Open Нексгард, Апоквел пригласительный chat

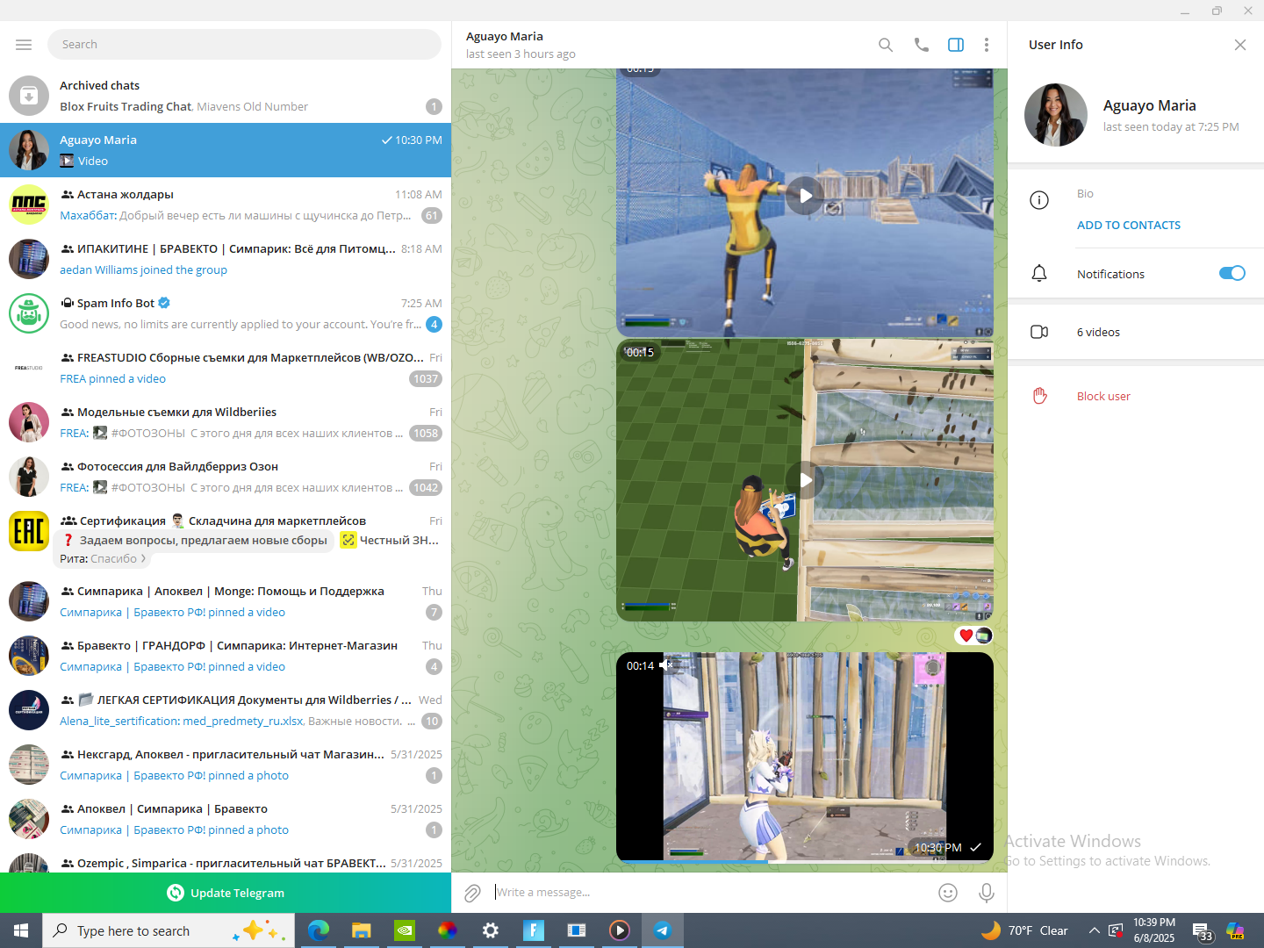pyautogui.click(x=226, y=765)
